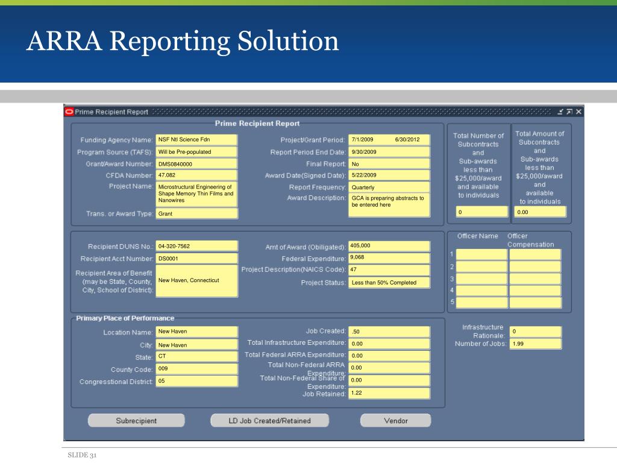This screenshot has height=463, width=617.
Task: Select the Officer Name field in row 3
Action: point(481,279)
